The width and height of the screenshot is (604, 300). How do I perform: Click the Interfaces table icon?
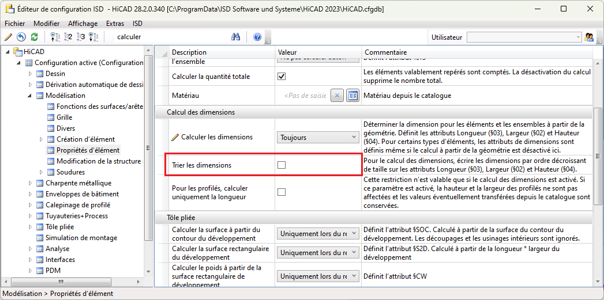click(x=40, y=260)
